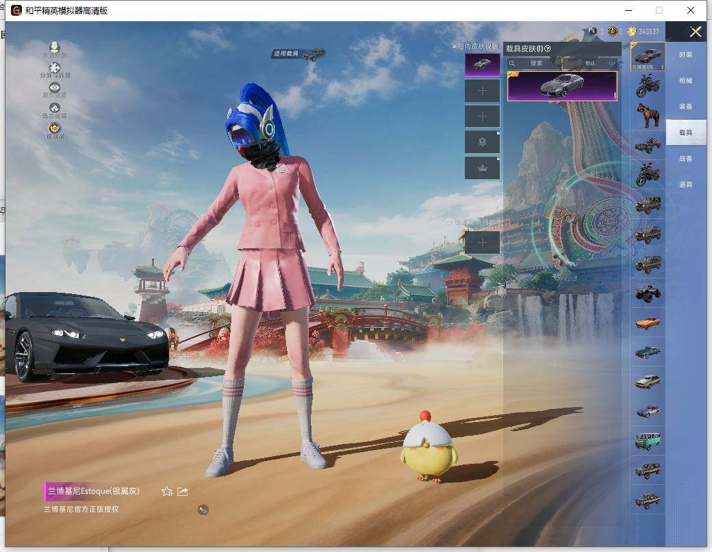Switch to the 枪械 tab
The image size is (712, 552).
[685, 81]
